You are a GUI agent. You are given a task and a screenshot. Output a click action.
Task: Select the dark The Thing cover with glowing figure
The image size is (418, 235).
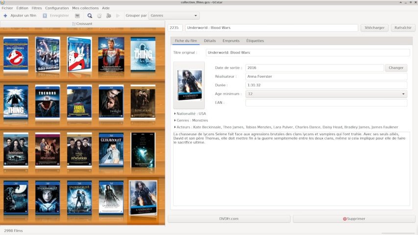(16, 102)
